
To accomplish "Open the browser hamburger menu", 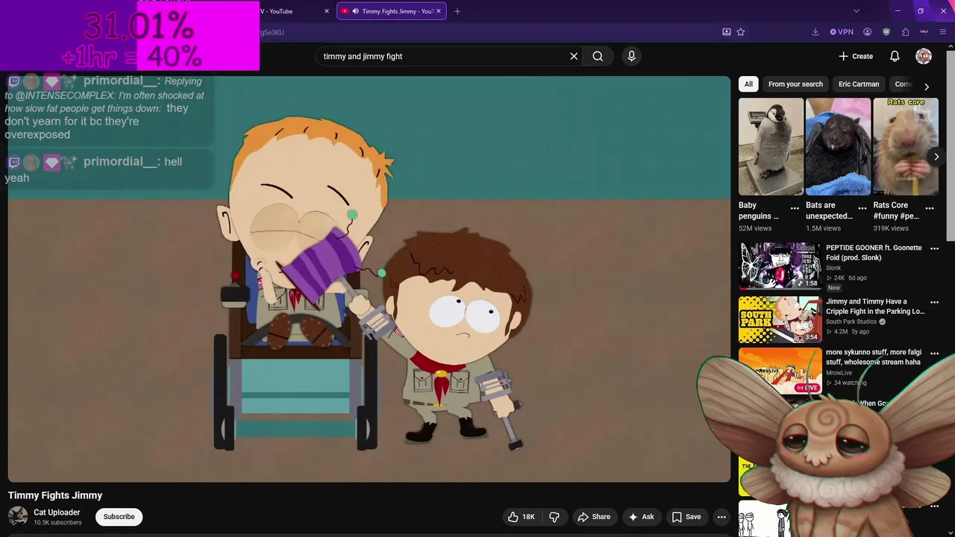I will pos(943,32).
